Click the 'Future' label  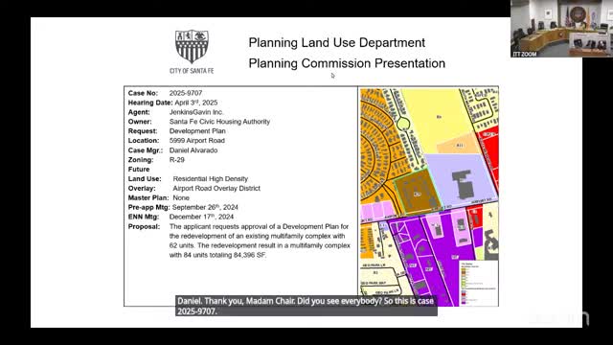[x=139, y=170]
